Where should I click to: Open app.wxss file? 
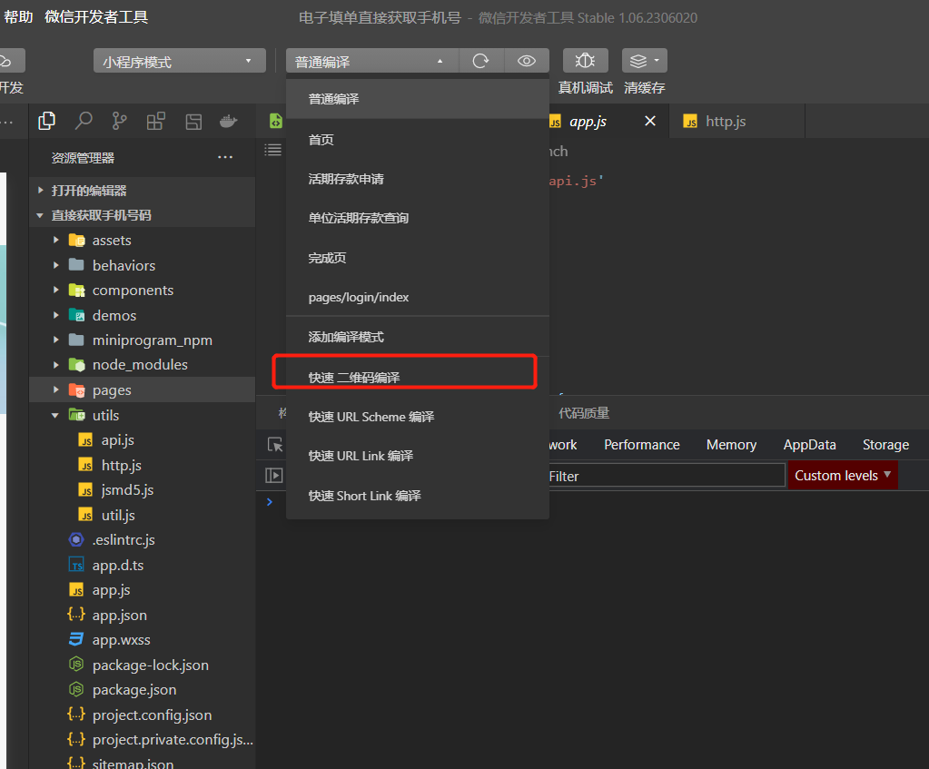[143, 640]
